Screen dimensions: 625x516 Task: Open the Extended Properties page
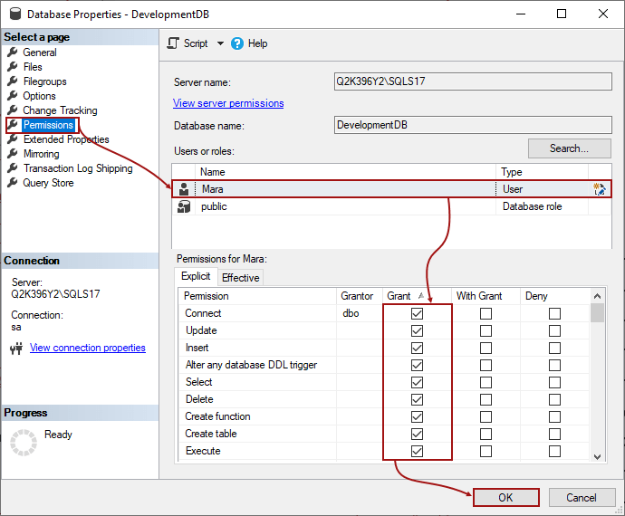66,139
